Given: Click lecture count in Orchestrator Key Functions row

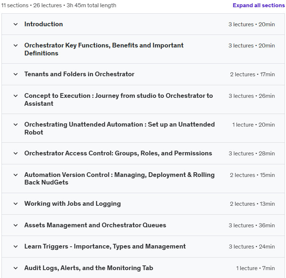Looking at the screenshot, I should coord(251,45).
